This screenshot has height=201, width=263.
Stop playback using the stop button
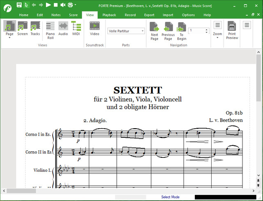tap(55, 5)
